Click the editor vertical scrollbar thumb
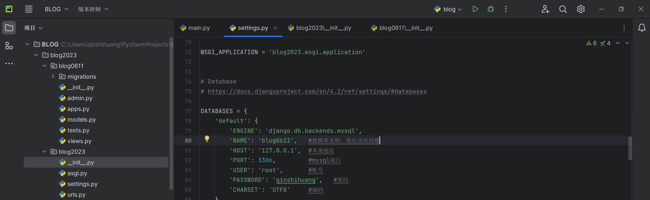This screenshot has width=650, height=200. click(630, 148)
